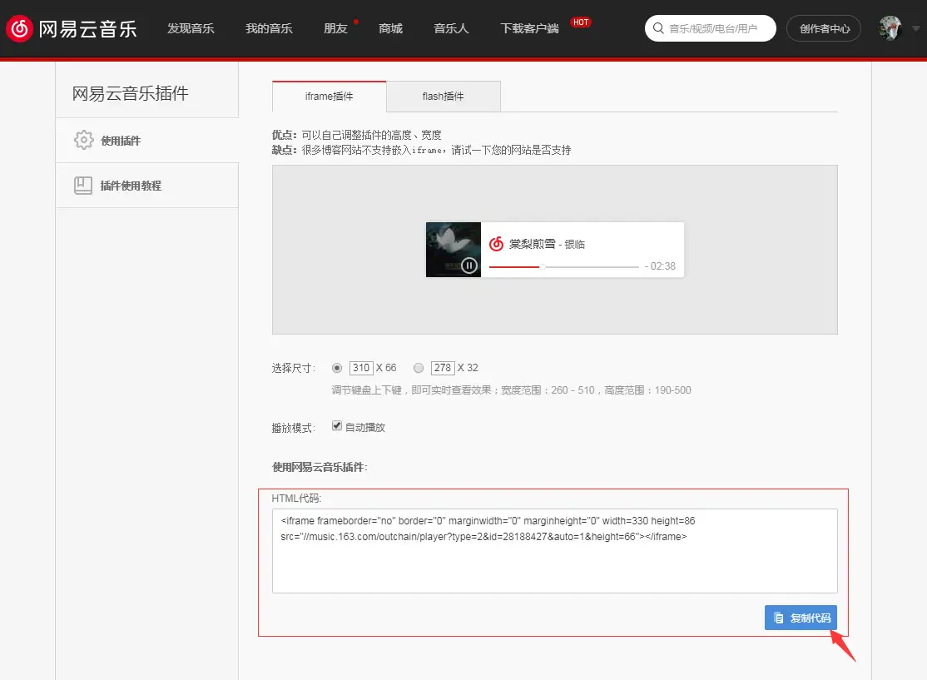The image size is (927, 680).
Task: Click the artist name 银临 in player
Action: (x=575, y=244)
